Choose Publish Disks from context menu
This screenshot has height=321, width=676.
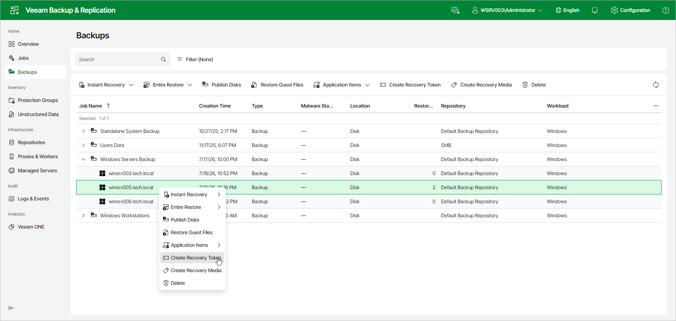point(192,220)
